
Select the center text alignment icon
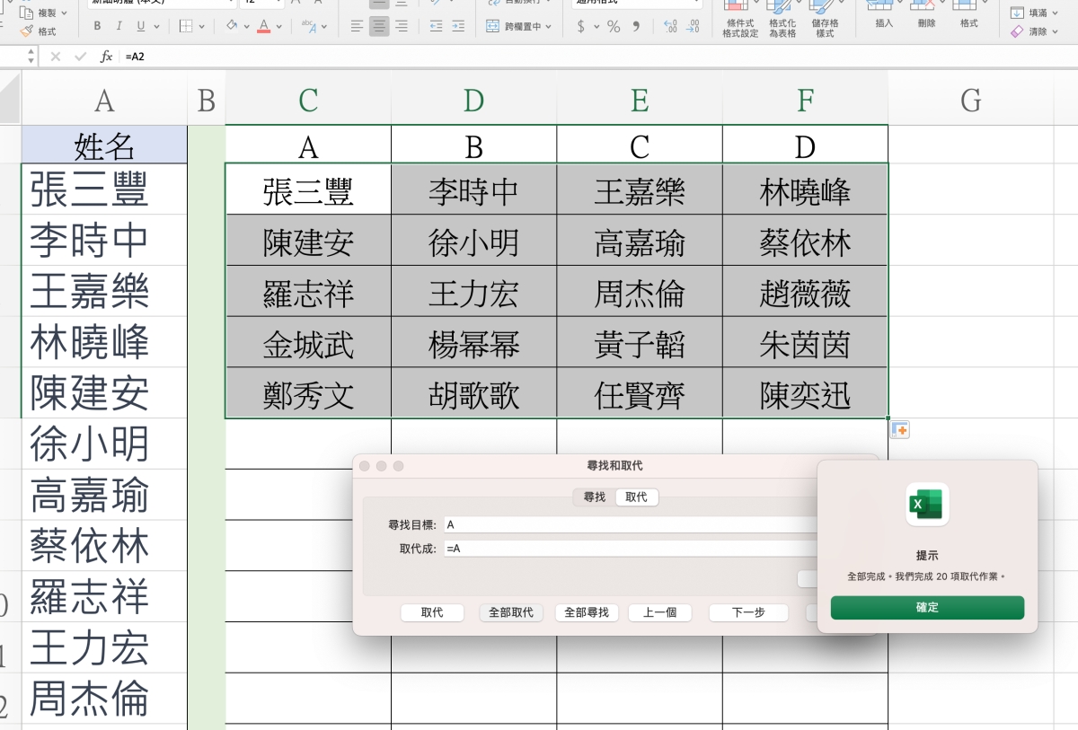pos(379,26)
